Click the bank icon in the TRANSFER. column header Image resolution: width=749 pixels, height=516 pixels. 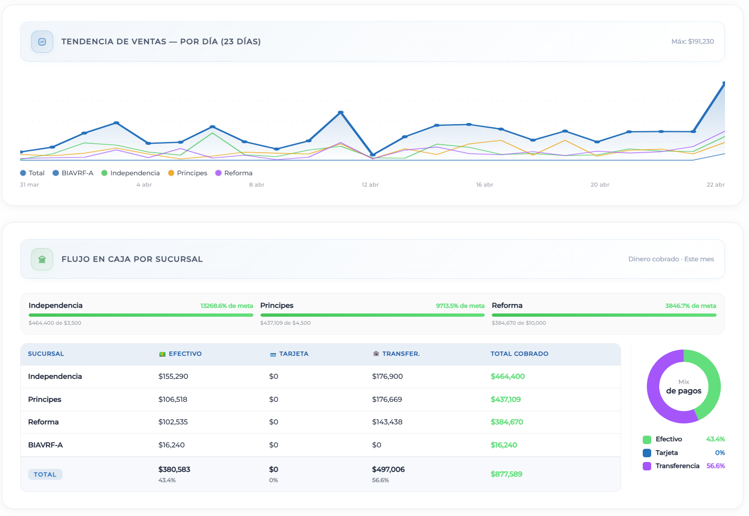pos(376,354)
